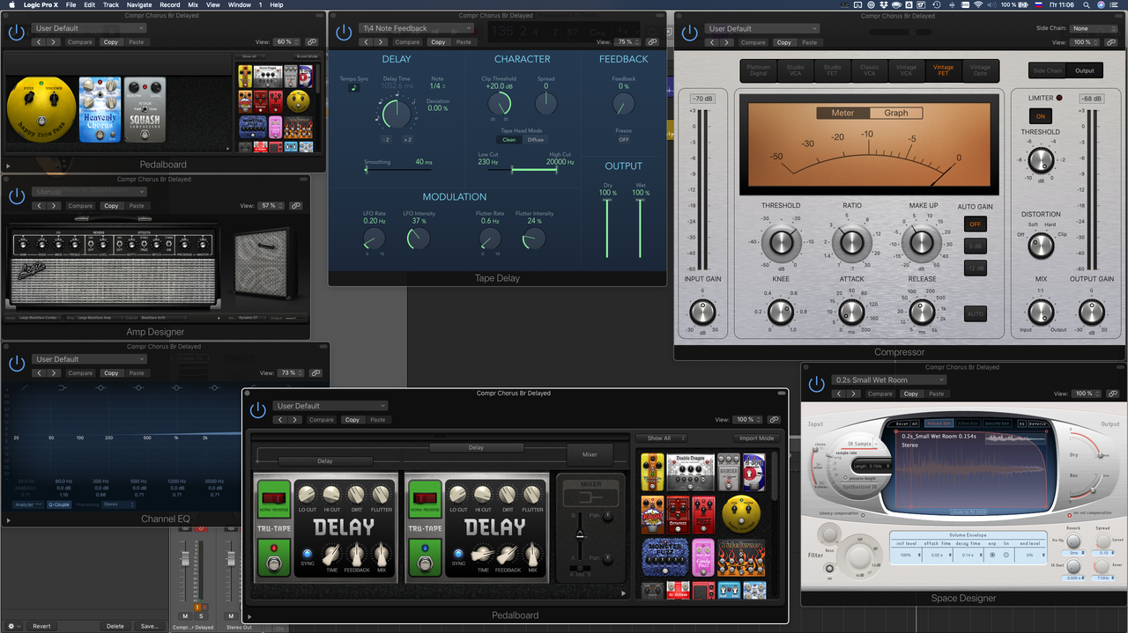Select the Happy Face Fuzz yellow pedal
This screenshot has height=633, width=1128.
41,112
